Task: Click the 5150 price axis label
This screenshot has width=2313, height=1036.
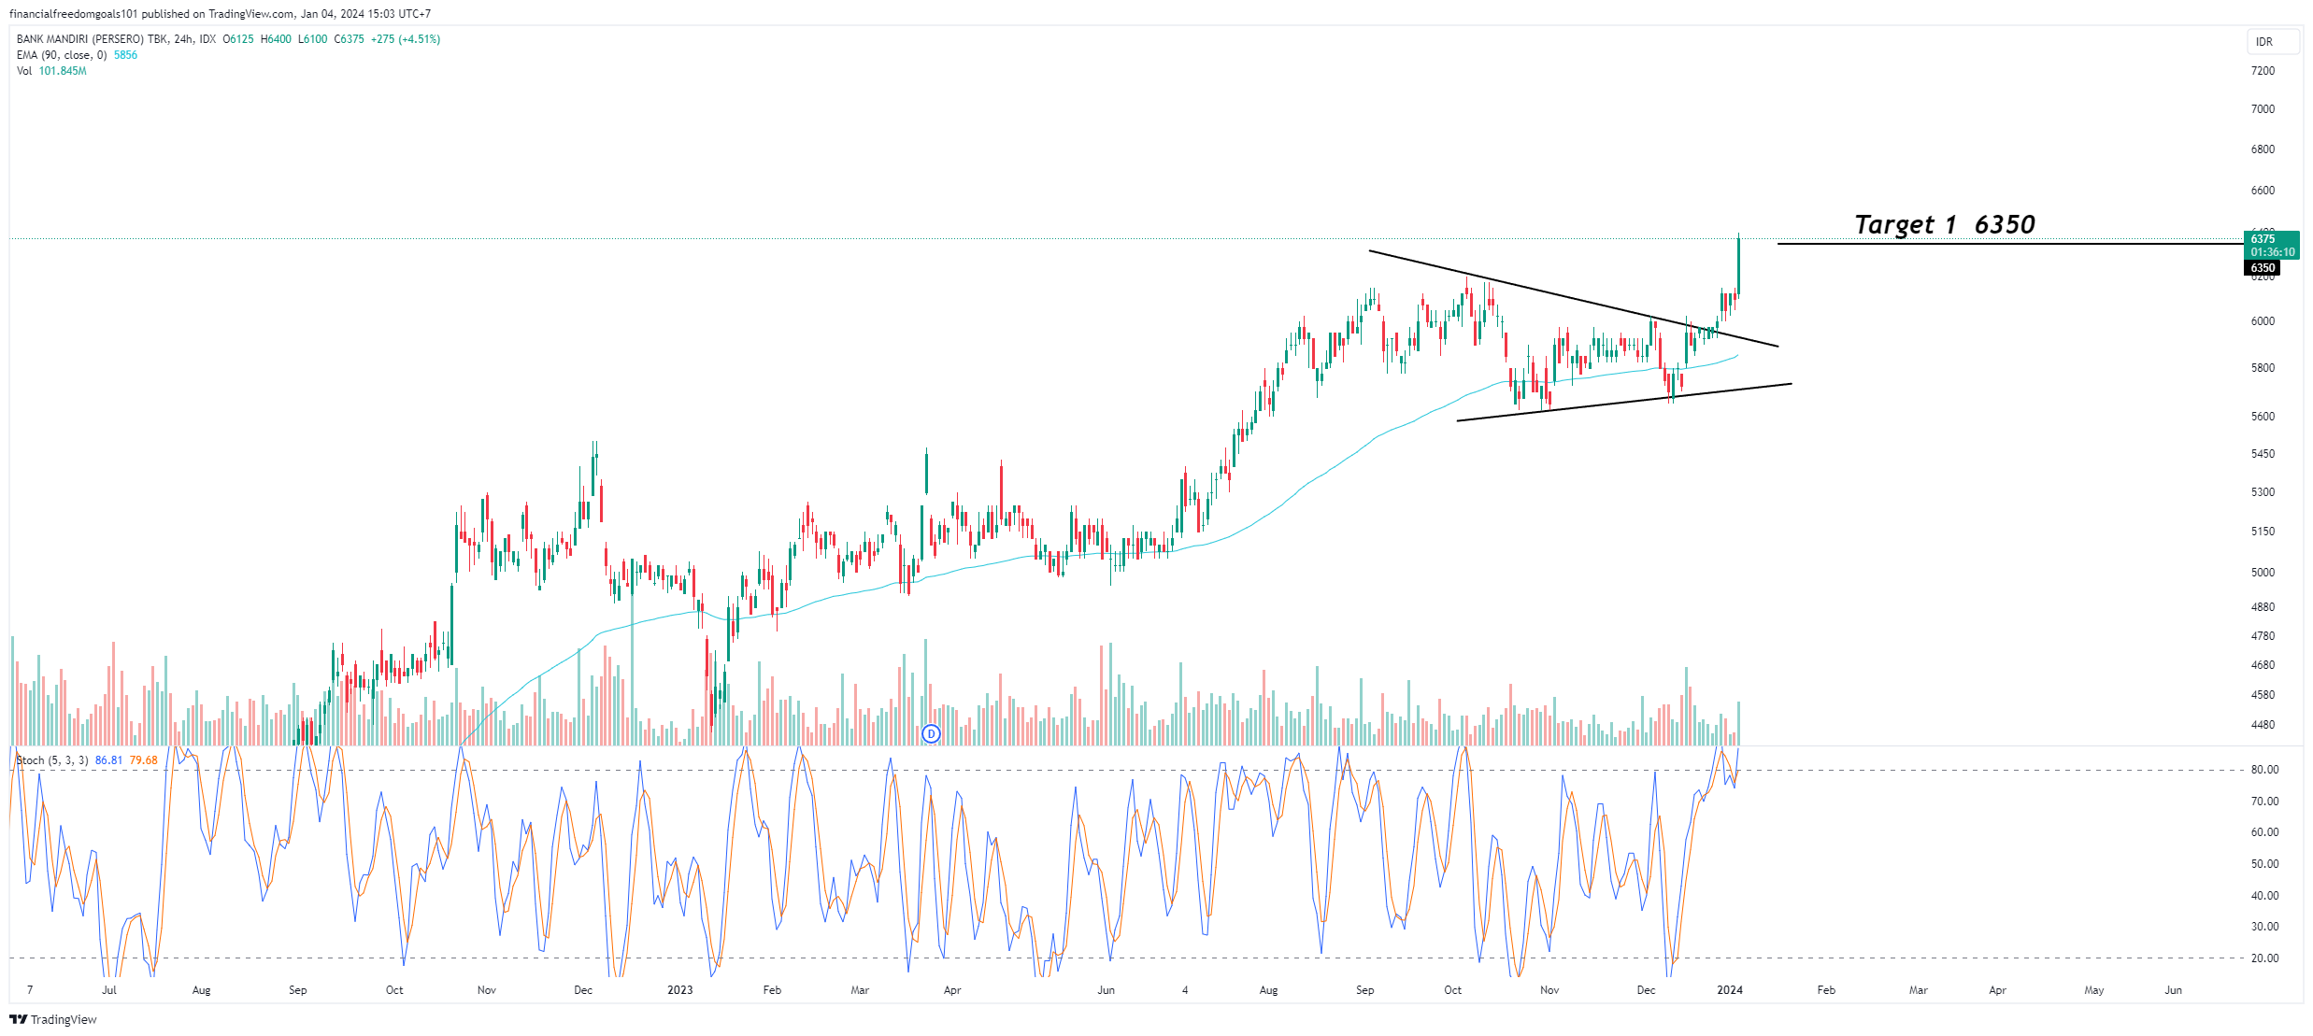Action: point(2263,532)
